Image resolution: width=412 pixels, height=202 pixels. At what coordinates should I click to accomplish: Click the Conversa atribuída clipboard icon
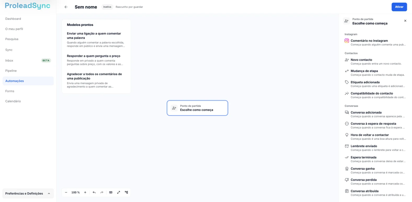coord(347,191)
